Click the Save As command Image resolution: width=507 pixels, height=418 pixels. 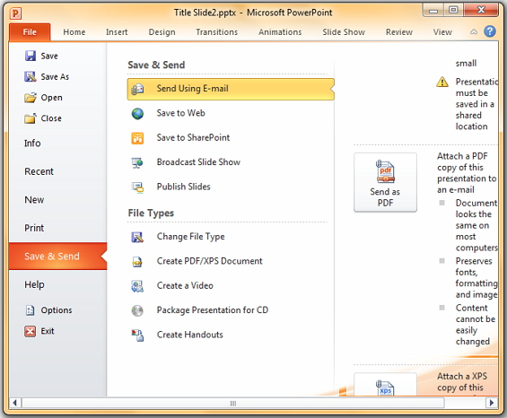click(x=55, y=77)
